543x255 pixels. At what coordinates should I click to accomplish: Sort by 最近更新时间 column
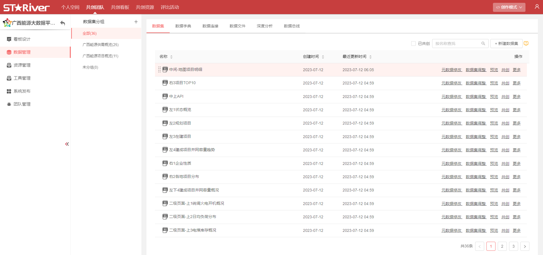(x=370, y=57)
